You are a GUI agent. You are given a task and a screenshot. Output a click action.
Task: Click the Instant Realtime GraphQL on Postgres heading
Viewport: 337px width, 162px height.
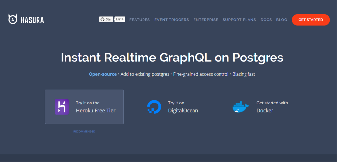172,58
